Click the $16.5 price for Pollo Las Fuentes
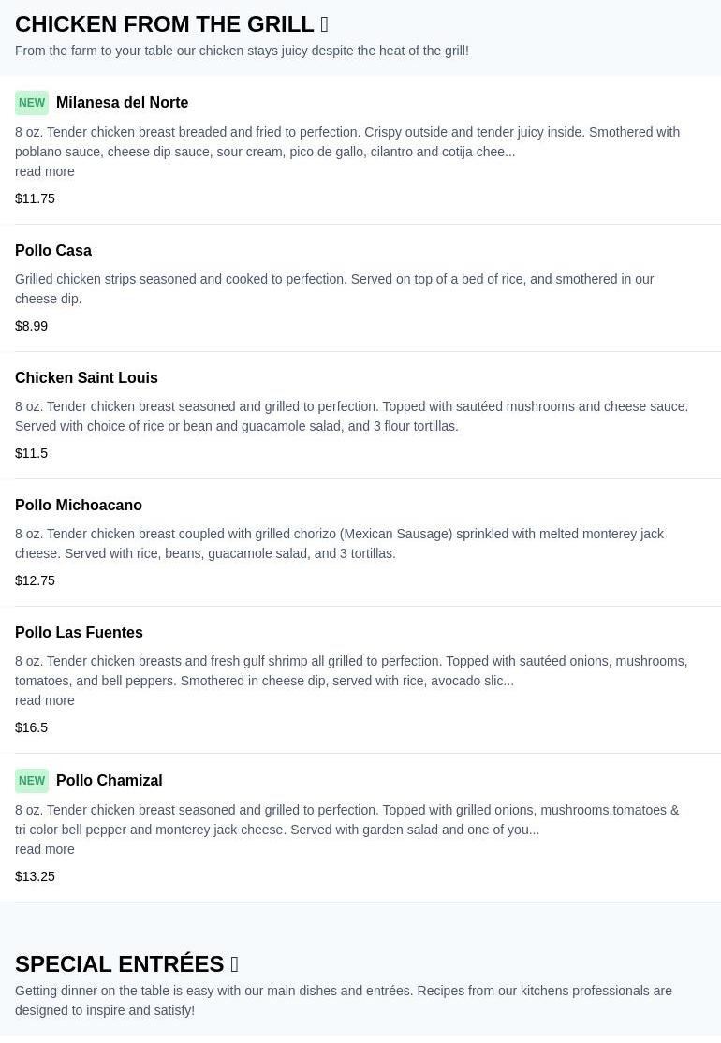 [32, 727]
